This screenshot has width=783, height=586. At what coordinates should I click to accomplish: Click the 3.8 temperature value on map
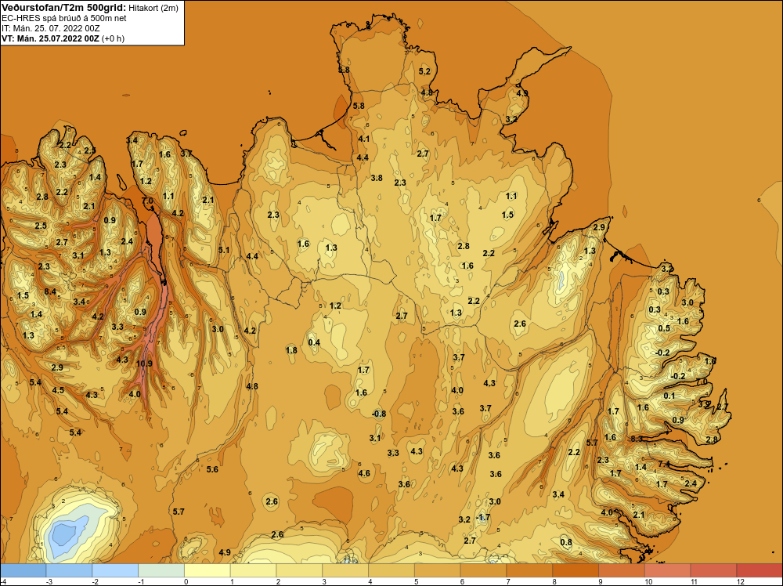click(377, 178)
